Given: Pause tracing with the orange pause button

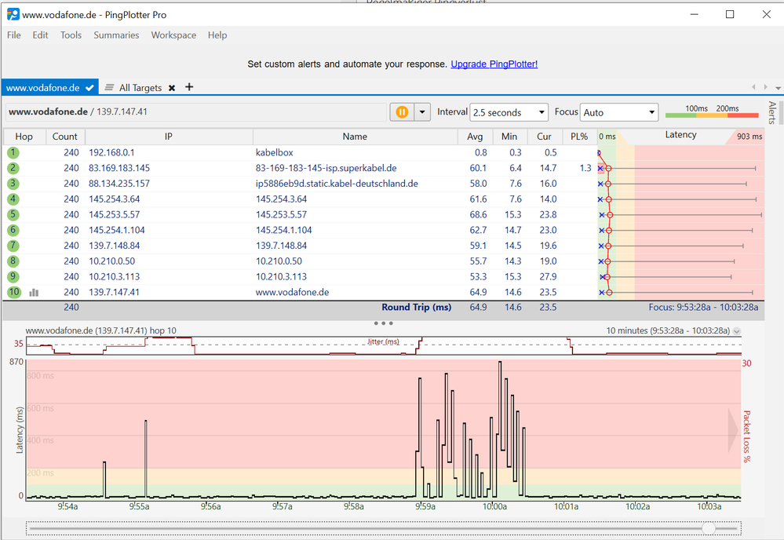Looking at the screenshot, I should tap(402, 112).
